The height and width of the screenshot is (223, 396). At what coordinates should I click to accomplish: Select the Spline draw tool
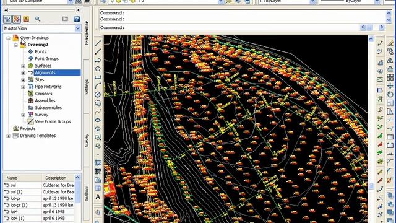98,111
